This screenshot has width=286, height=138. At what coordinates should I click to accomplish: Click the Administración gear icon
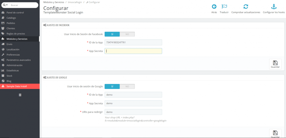3,65
